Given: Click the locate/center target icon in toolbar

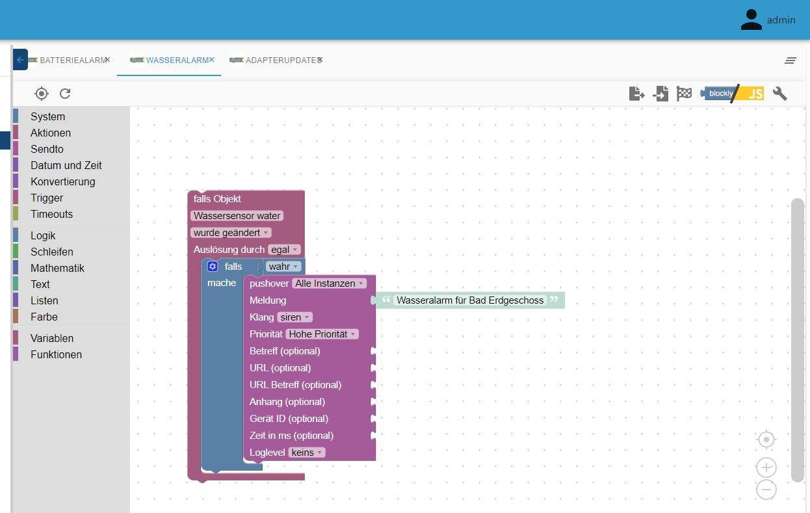Looking at the screenshot, I should coord(42,94).
